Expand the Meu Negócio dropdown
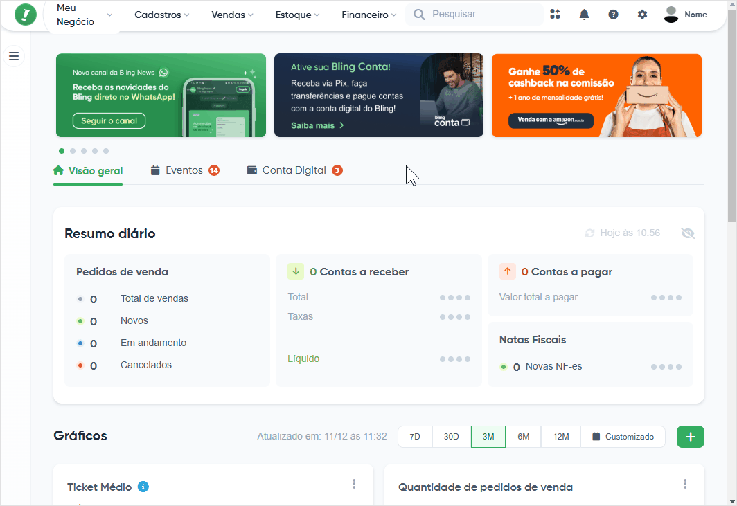 point(85,15)
